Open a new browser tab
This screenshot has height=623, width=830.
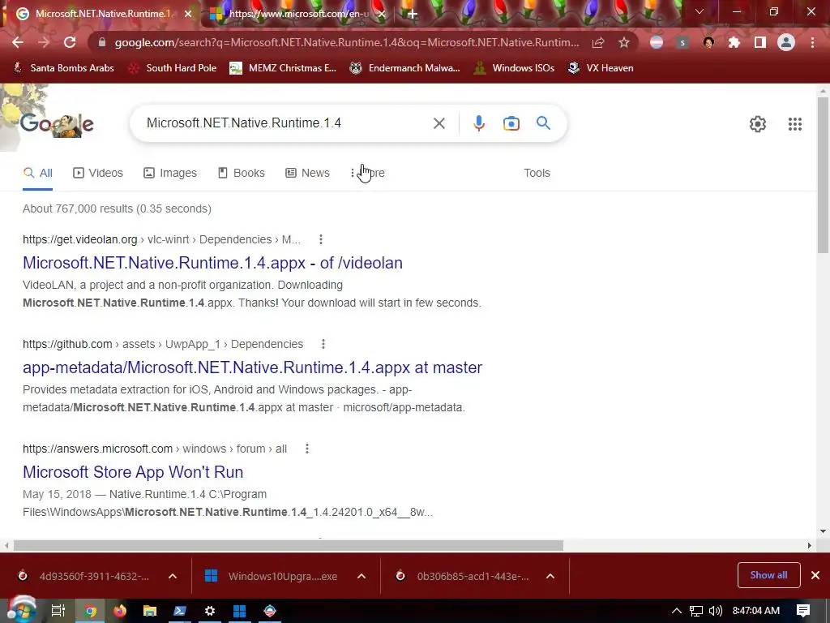click(413, 14)
